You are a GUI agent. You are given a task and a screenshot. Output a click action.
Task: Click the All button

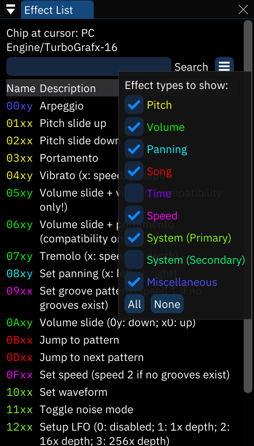coord(135,304)
